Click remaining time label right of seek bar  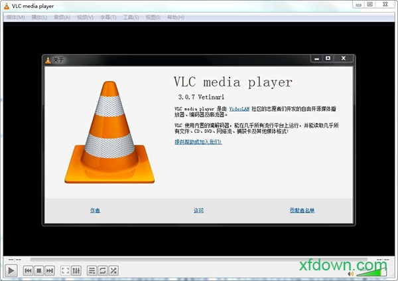383,260
